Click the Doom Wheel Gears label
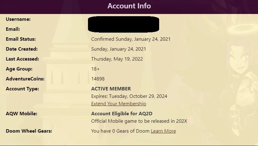258x146 pixels. coord(29,131)
